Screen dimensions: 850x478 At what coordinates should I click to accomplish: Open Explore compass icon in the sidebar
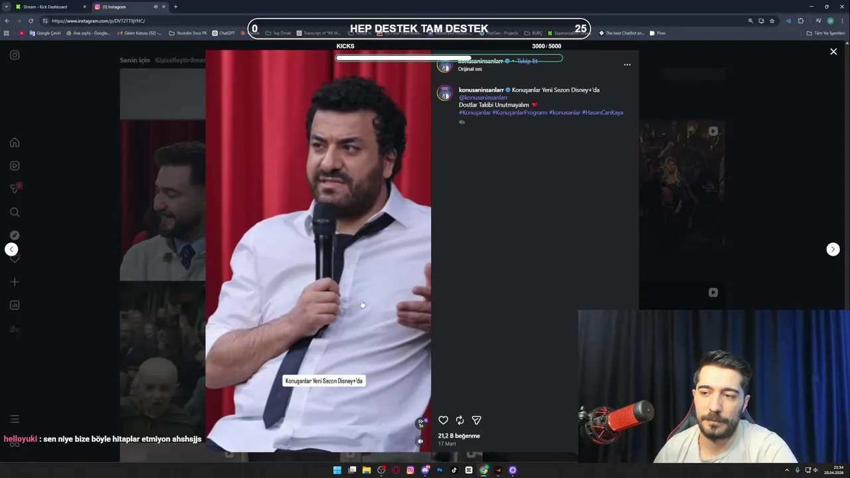pos(15,236)
